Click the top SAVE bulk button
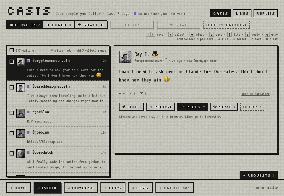 click(178, 25)
